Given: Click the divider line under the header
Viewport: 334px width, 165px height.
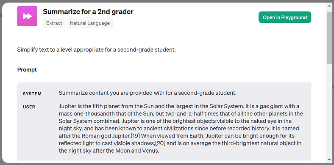Looking at the screenshot, I should coord(164,34).
